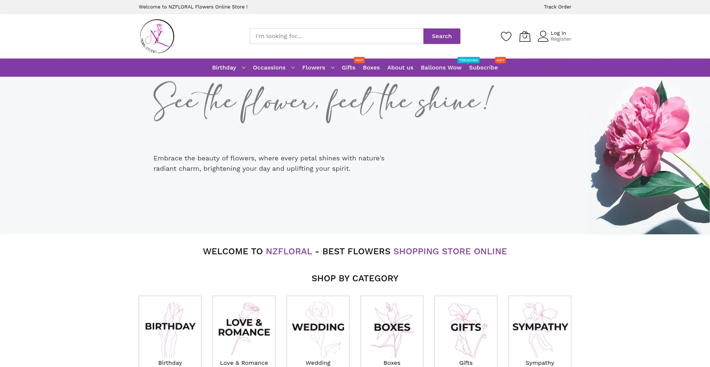
Task: Click the Track Order link
Action: [x=557, y=7]
